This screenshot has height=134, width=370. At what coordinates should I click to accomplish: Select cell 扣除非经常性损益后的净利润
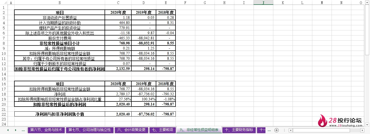[60, 104]
